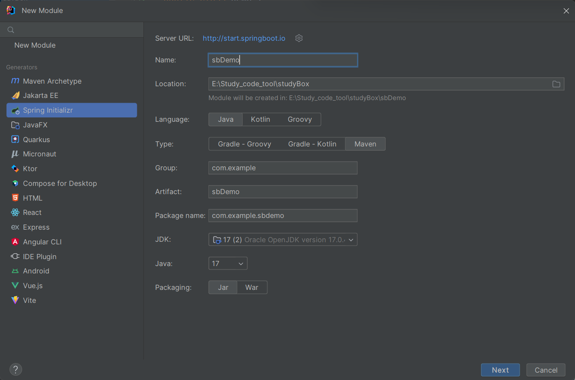Click the IDE Plugin plug icon
Image resolution: width=575 pixels, height=380 pixels.
pyautogui.click(x=15, y=257)
